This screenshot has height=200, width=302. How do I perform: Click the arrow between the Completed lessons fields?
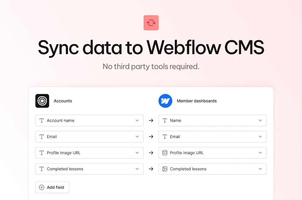tap(151, 169)
